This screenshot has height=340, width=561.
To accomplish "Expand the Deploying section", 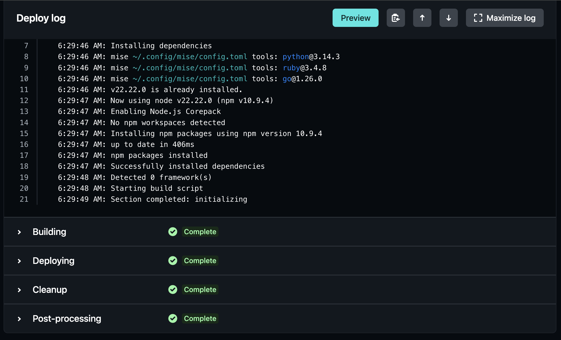I will [19, 261].
